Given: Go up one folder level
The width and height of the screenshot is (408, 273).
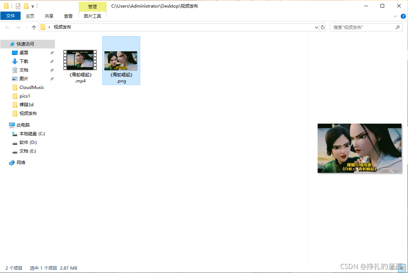Looking at the screenshot, I should click(34, 27).
